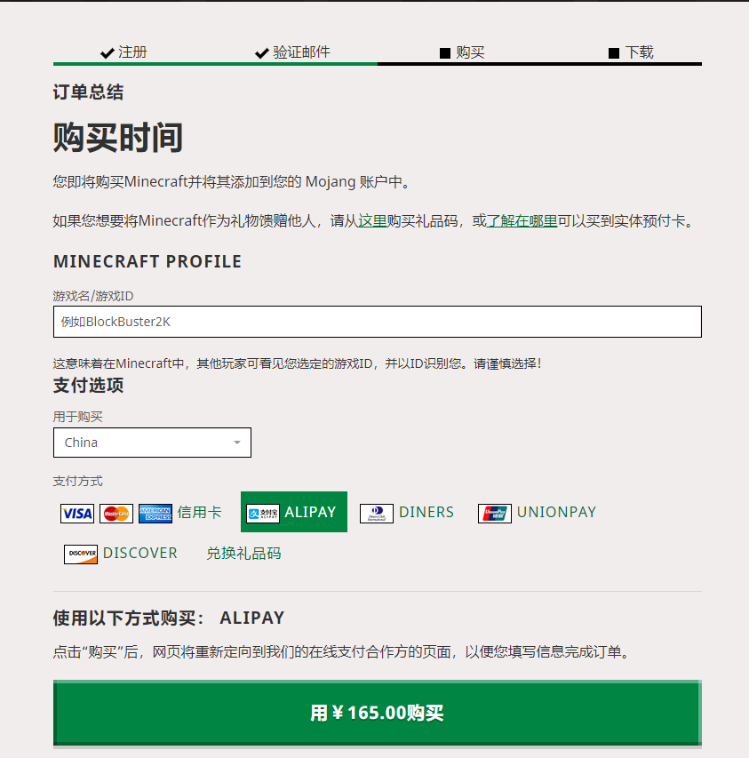Choose DINERS payment option
Image resolution: width=749 pixels, height=758 pixels.
[x=407, y=512]
